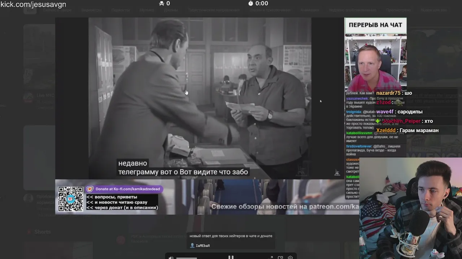The image size is (462, 259).
Task: Click yaasanechek username in inner chat
Action: tap(357, 99)
